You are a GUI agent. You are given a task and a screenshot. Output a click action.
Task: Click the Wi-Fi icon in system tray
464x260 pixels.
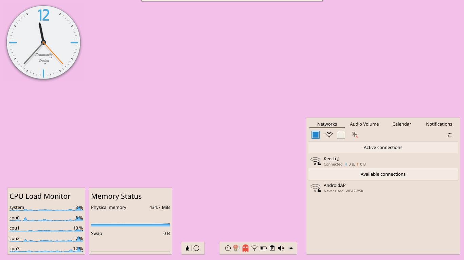coord(254,248)
